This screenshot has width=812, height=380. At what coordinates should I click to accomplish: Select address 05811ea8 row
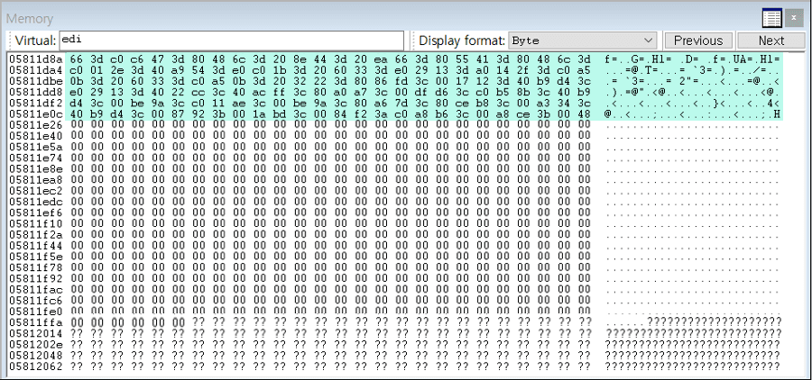point(395,179)
